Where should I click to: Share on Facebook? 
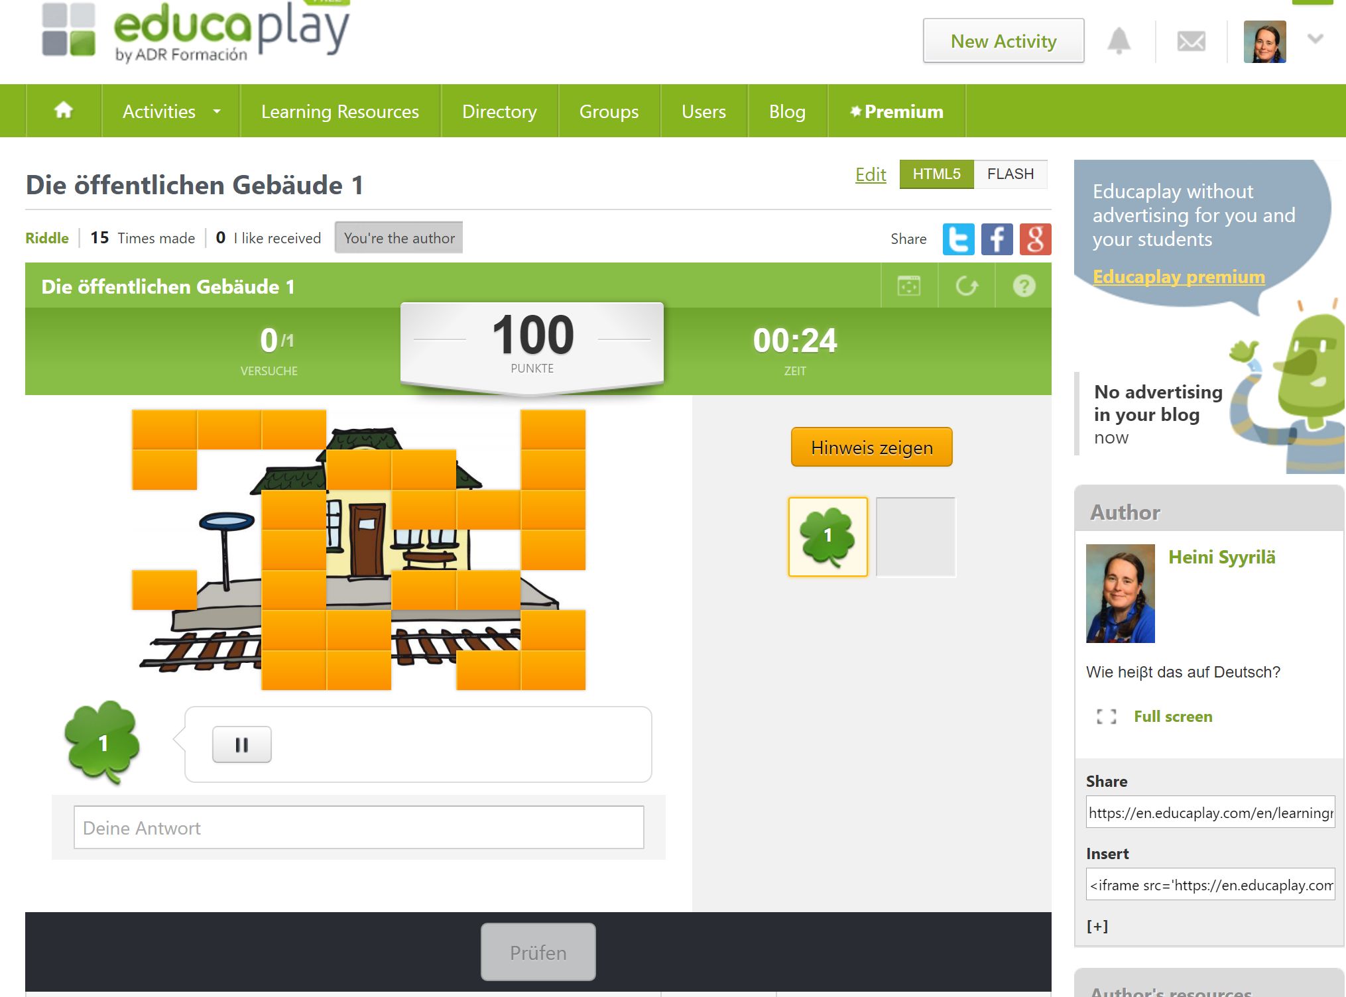[x=997, y=239]
